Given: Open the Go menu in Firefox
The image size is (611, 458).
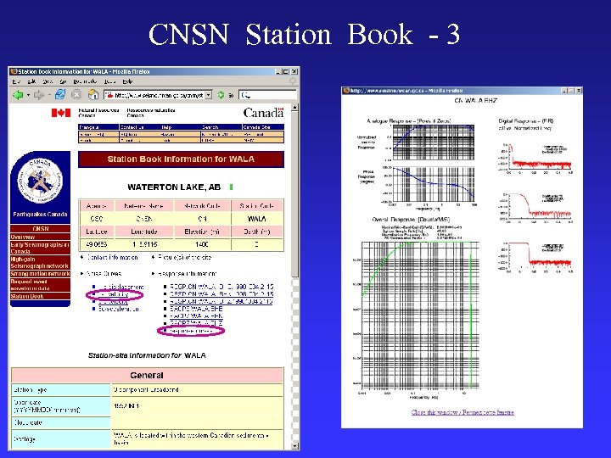Looking at the screenshot, I should 63,81.
